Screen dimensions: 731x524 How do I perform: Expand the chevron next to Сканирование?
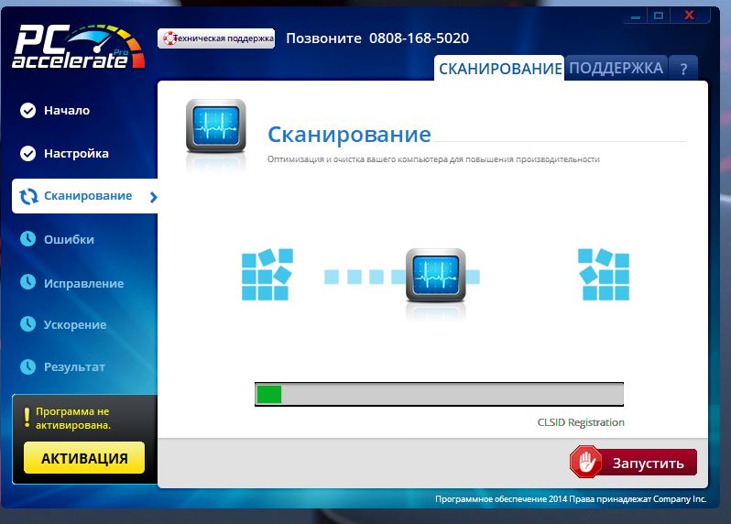tap(153, 197)
